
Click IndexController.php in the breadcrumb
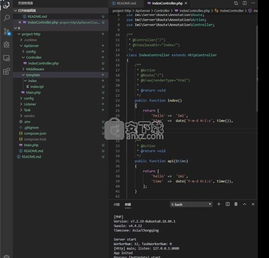coord(193,11)
